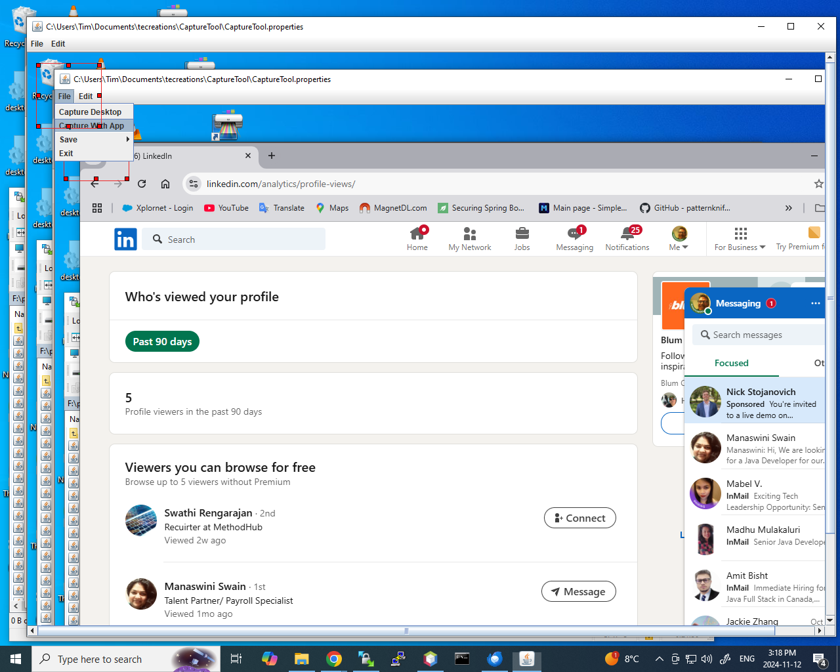Bookmark page using the star icon
The image size is (840, 672).
coord(818,184)
